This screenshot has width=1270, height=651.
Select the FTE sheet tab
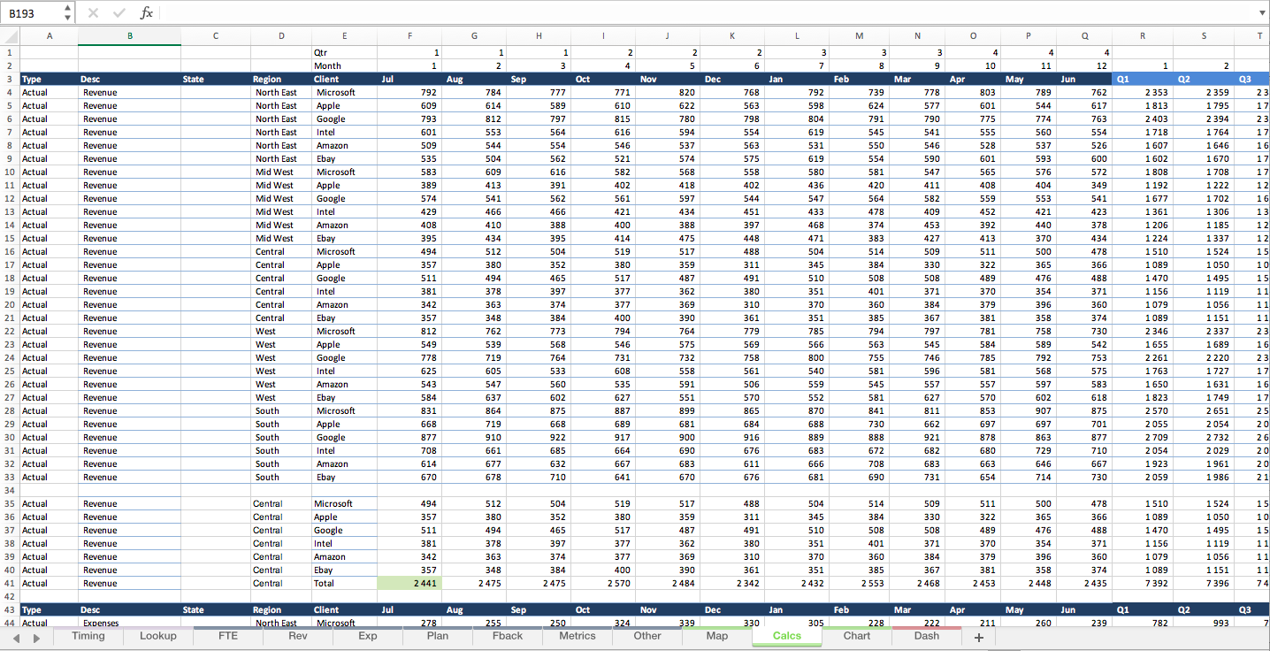point(228,636)
